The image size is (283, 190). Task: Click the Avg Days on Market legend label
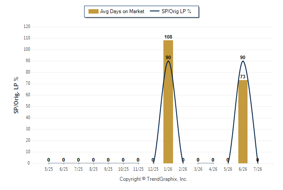[122, 11]
